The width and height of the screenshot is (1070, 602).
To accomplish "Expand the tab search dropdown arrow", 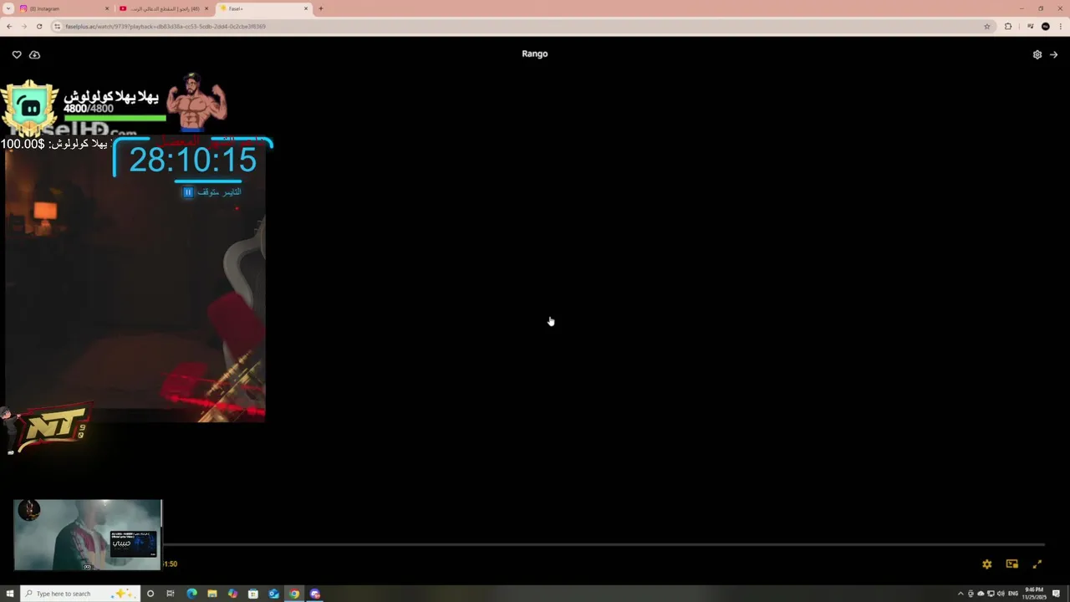I will tap(8, 8).
